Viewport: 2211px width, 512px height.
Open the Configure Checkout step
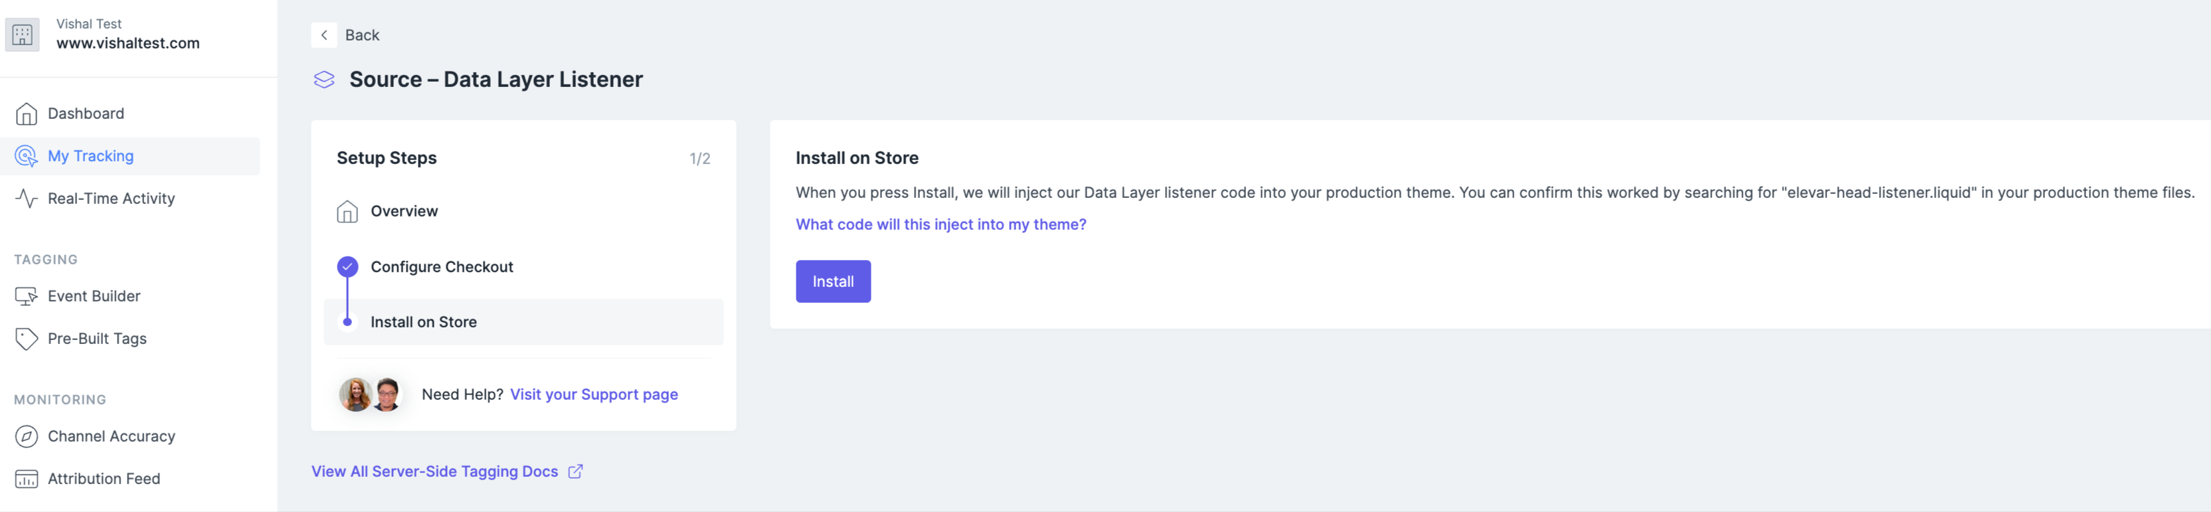(x=441, y=267)
